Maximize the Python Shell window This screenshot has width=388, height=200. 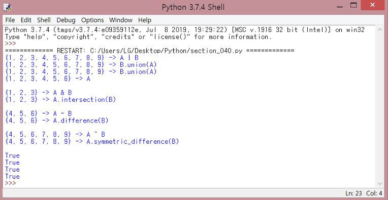353,6
